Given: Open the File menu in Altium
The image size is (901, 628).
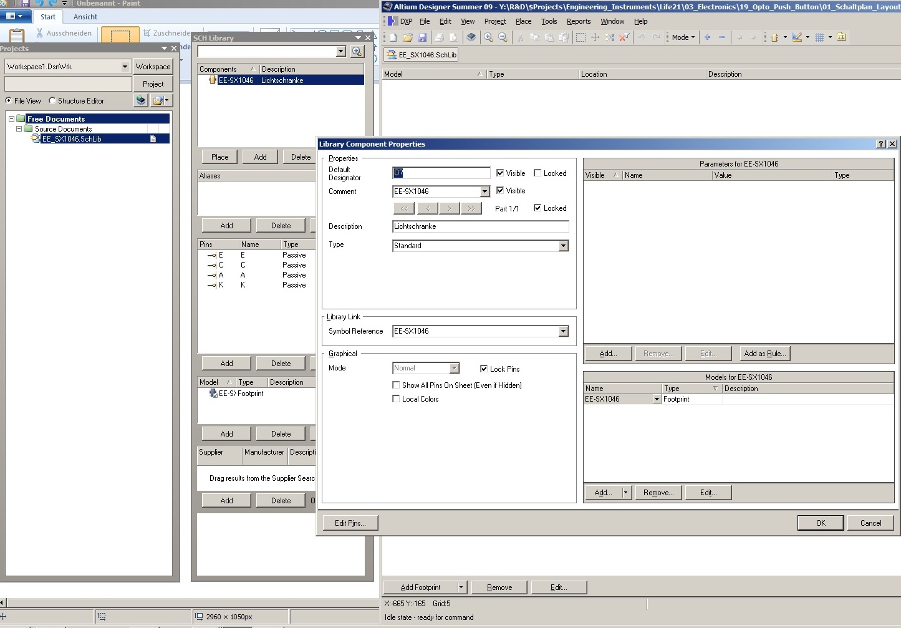Looking at the screenshot, I should (x=425, y=21).
